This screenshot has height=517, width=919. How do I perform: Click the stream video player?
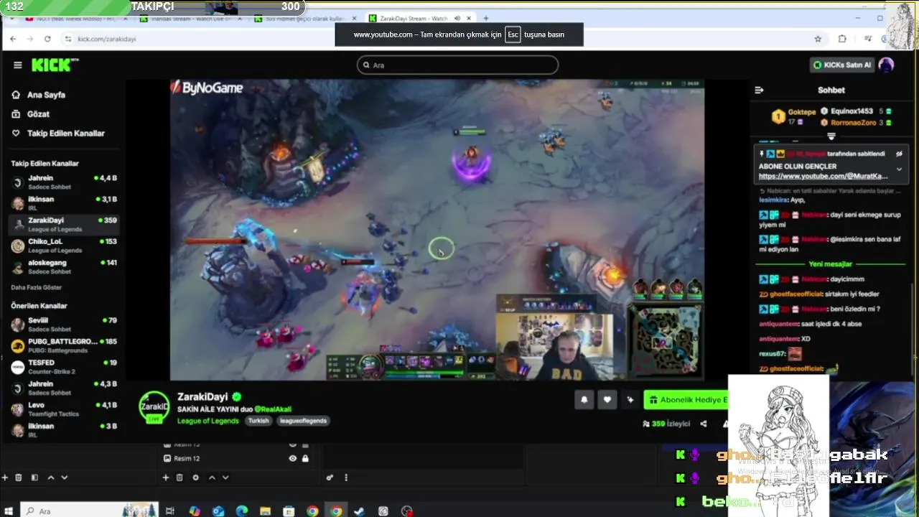tap(437, 230)
